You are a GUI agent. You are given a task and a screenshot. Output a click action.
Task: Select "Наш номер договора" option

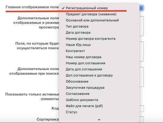point(99,57)
